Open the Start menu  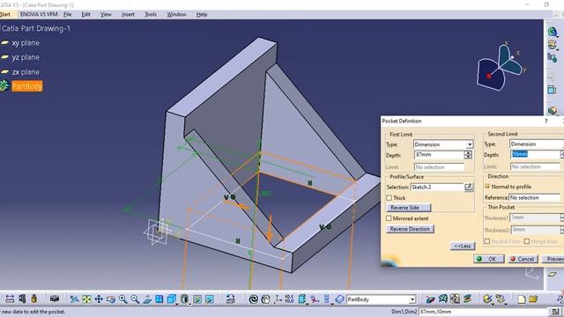[x=5, y=14]
